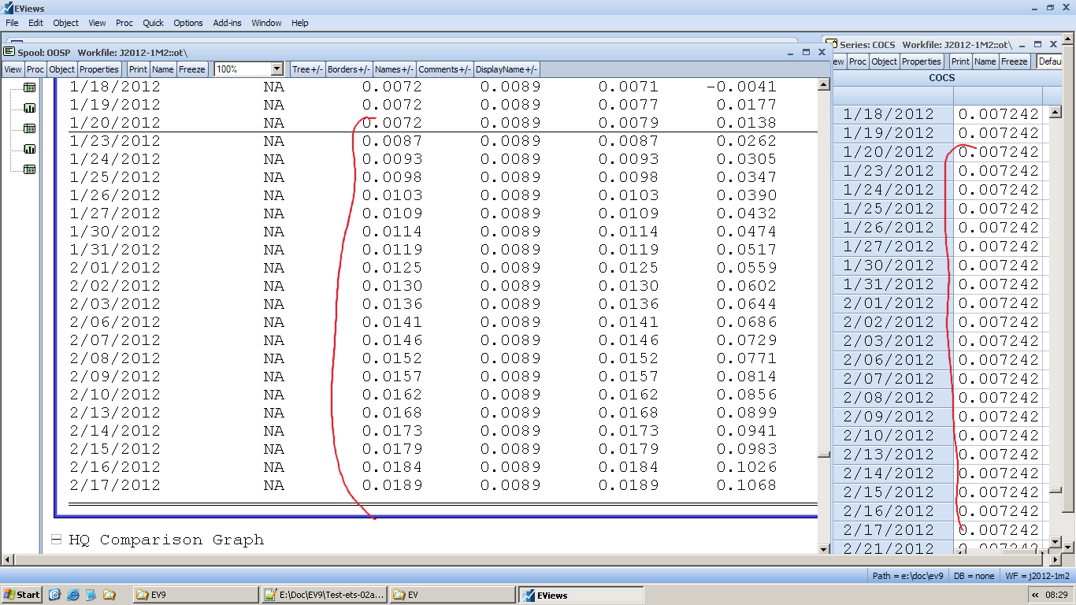1076x605 pixels.
Task: Open the Quick menu
Action: (x=153, y=23)
